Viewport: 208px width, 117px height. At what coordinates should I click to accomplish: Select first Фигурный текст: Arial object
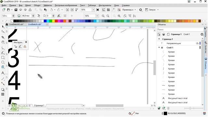pyautogui.click(x=178, y=98)
